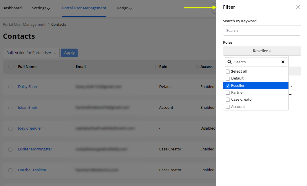
Task: Sort by Email column arrows
Action: tap(73, 67)
